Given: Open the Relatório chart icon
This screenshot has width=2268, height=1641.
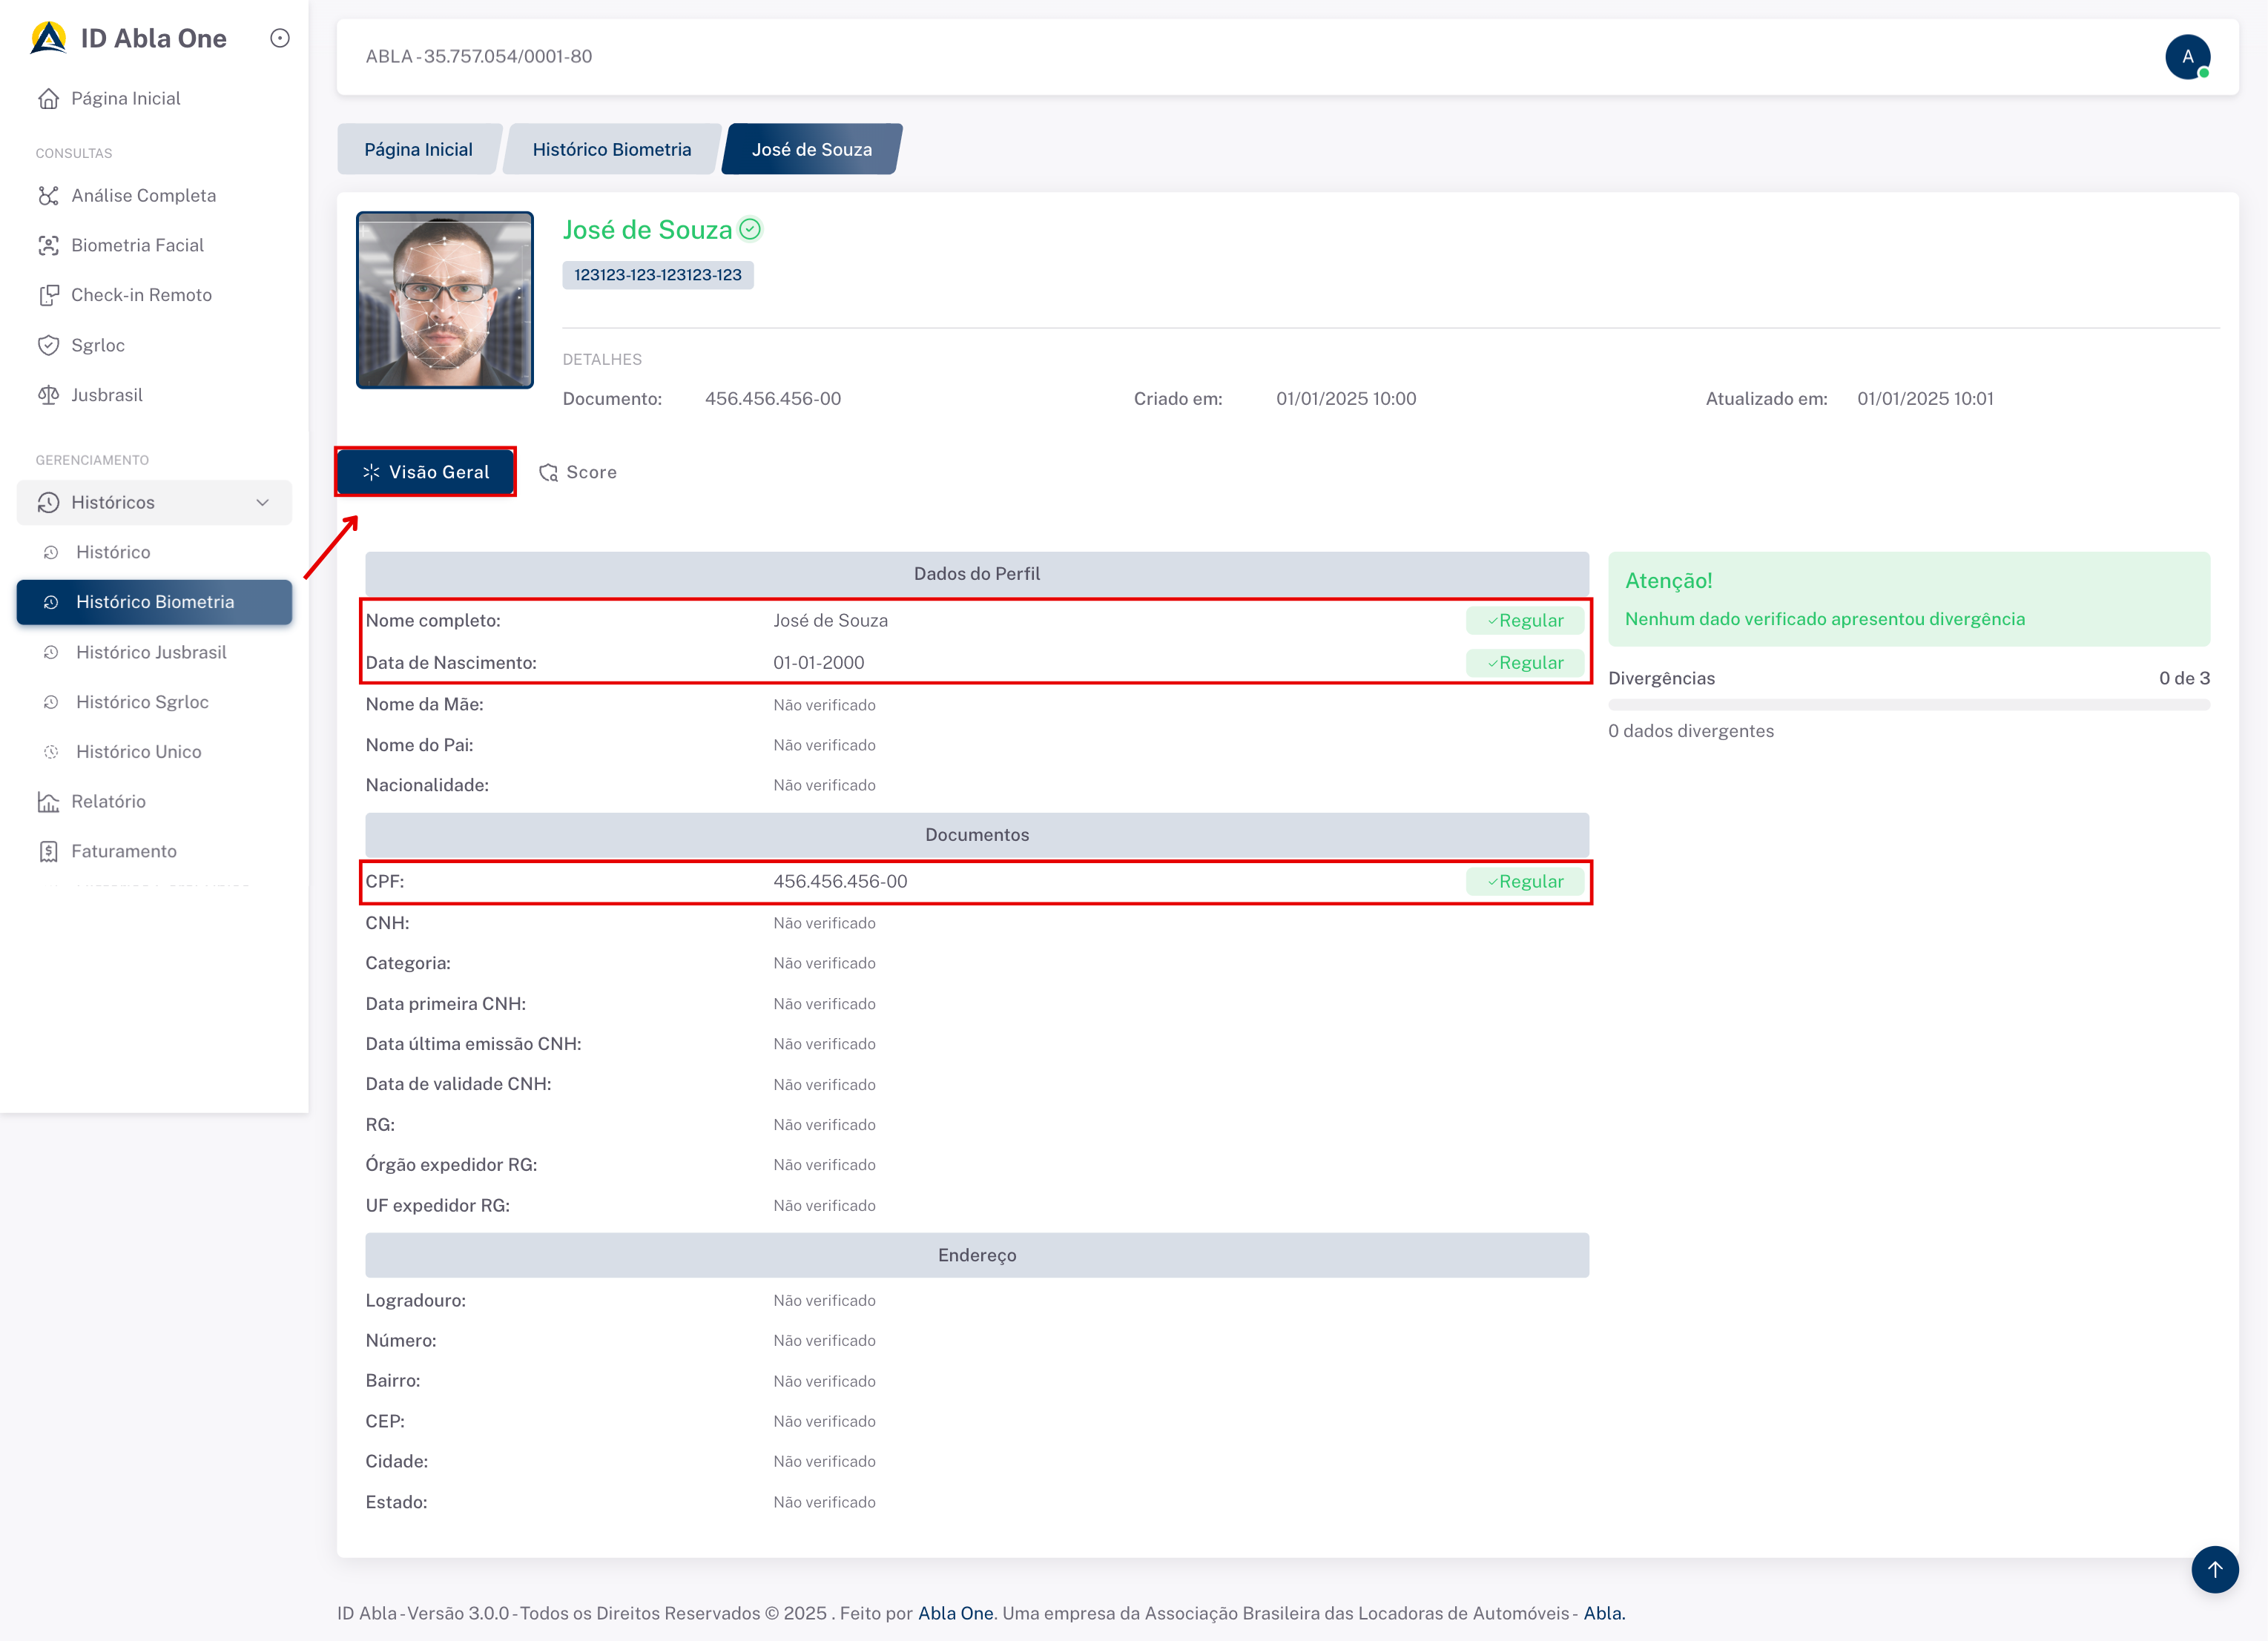Looking at the screenshot, I should click(x=48, y=802).
